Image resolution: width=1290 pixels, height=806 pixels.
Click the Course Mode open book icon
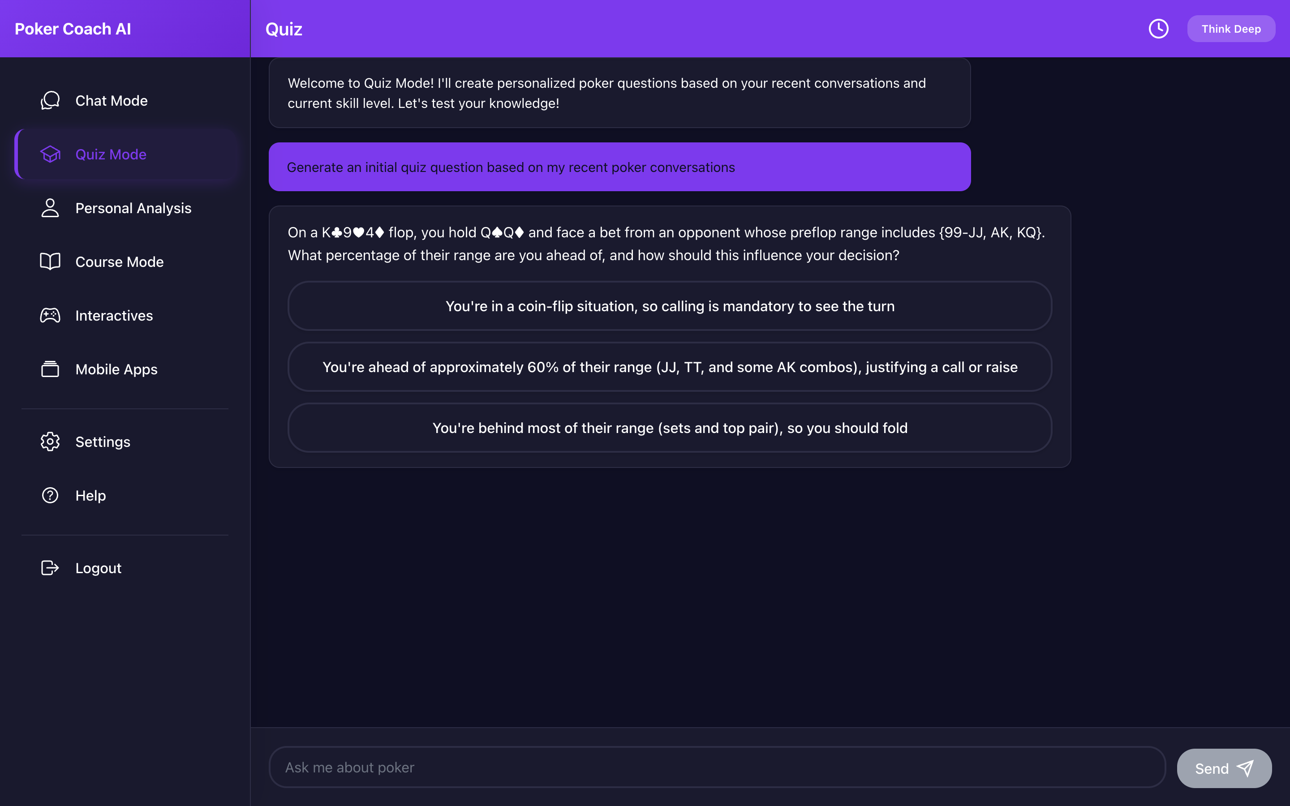(50, 262)
